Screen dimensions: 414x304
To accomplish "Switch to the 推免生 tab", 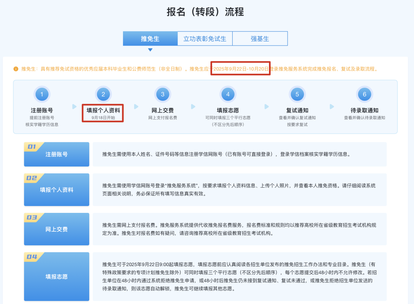I will pos(150,39).
